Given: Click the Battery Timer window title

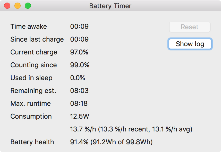Looking at the screenshot, I should [x=110, y=6].
